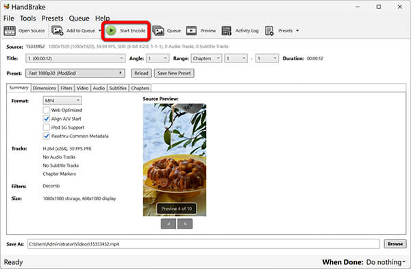411x269 pixels.
Task: Click the 'No Audio Tracks' text
Action: pos(59,157)
